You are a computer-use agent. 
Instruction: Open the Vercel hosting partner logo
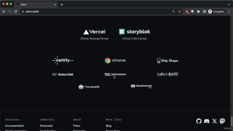[x=94, y=32]
